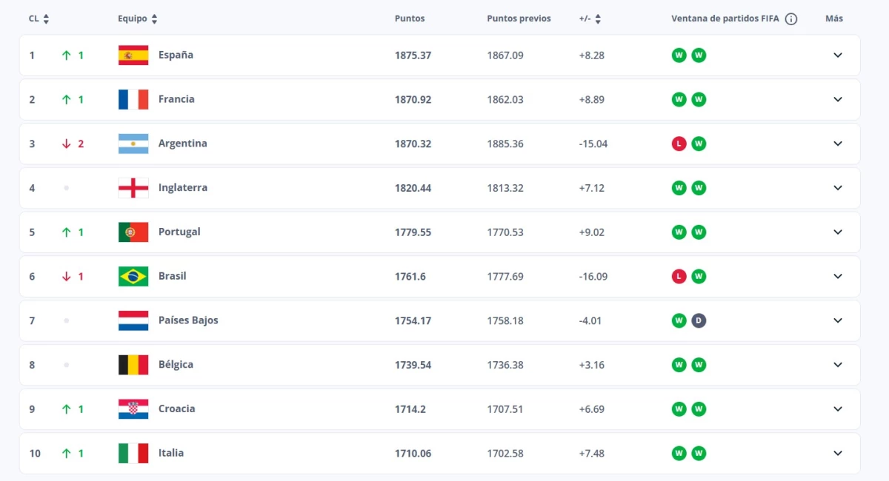
Task: Expand the España row details
Action: click(838, 55)
